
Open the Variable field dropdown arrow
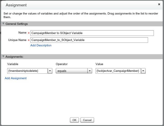[51, 71]
